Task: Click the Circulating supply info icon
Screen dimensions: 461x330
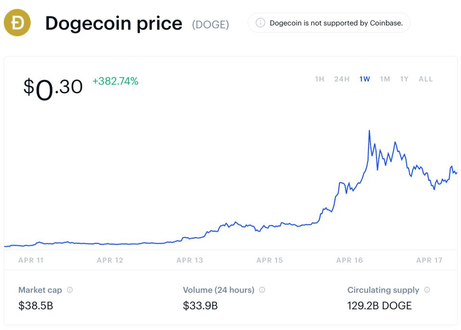Action: pyautogui.click(x=426, y=290)
